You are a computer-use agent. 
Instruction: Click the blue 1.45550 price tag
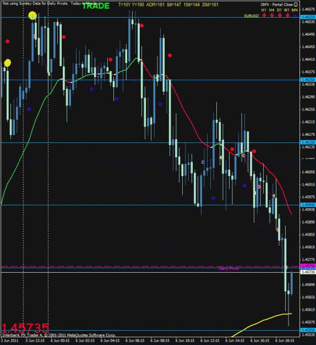[x=308, y=330]
